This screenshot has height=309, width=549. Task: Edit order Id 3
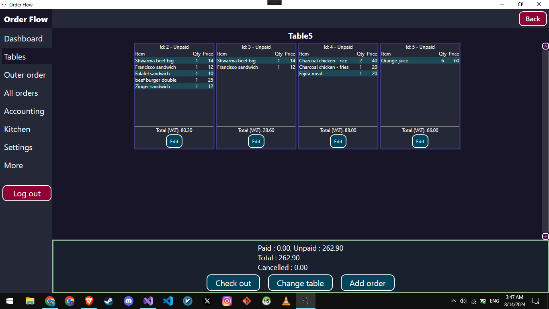[256, 141]
